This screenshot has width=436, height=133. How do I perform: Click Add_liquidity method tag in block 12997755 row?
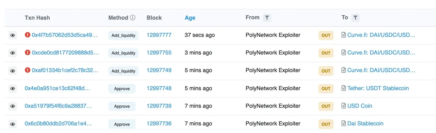tap(123, 53)
